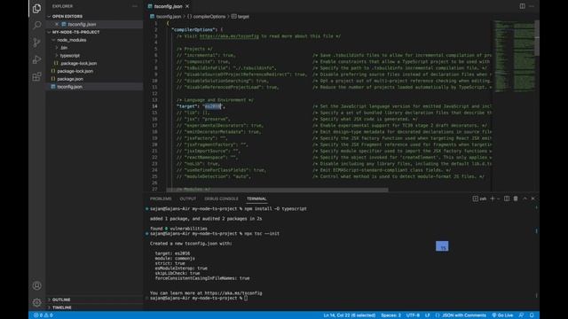568x319 pixels.
Task: Close the terminal panel
Action: coord(532,198)
